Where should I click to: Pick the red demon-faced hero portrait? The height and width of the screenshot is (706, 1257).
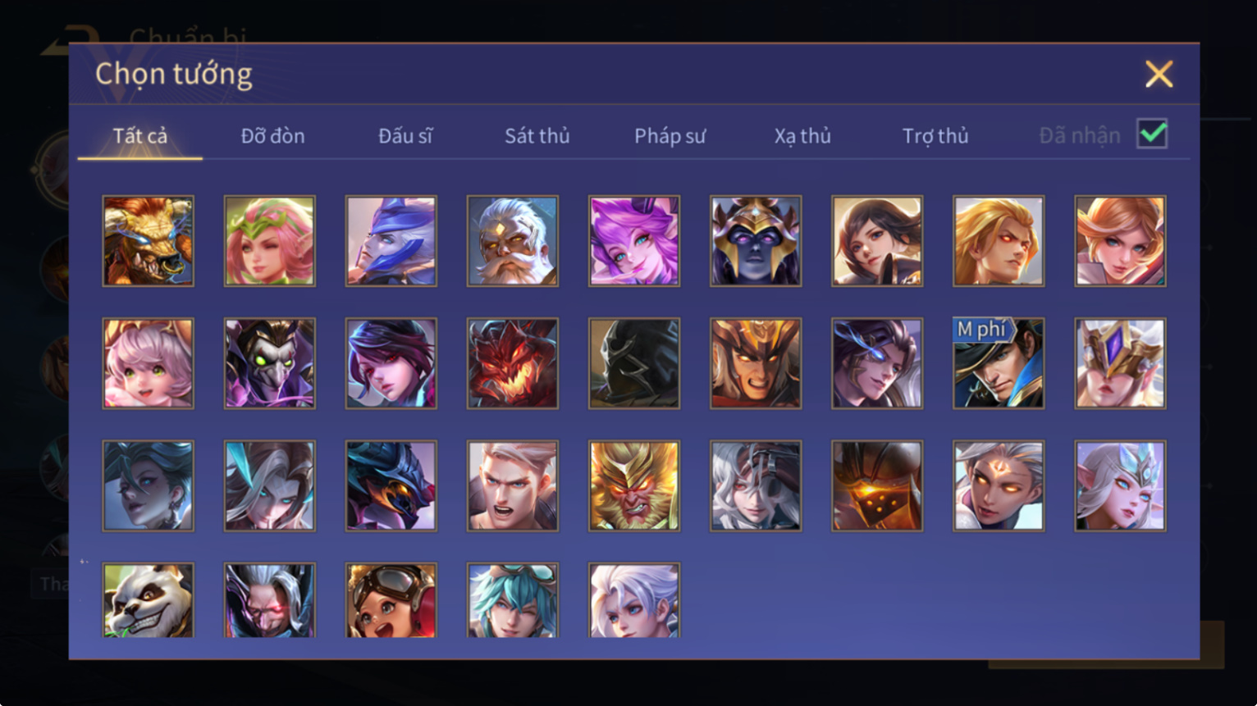[513, 363]
